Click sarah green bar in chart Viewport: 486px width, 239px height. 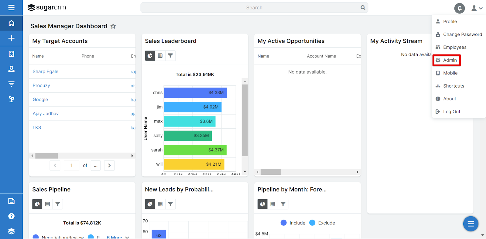(x=195, y=150)
